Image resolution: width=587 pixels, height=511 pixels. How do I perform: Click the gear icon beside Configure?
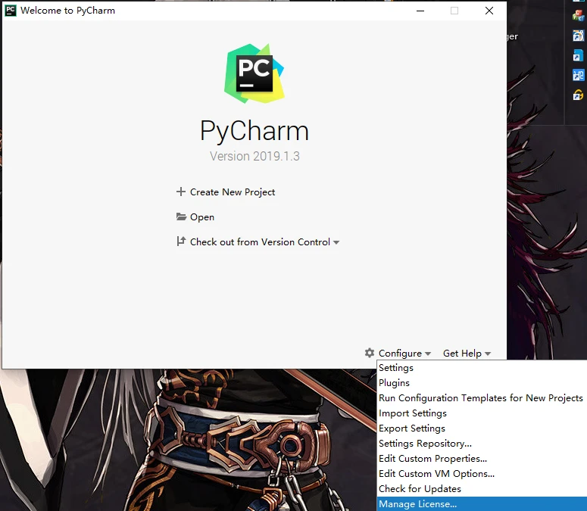[370, 354]
